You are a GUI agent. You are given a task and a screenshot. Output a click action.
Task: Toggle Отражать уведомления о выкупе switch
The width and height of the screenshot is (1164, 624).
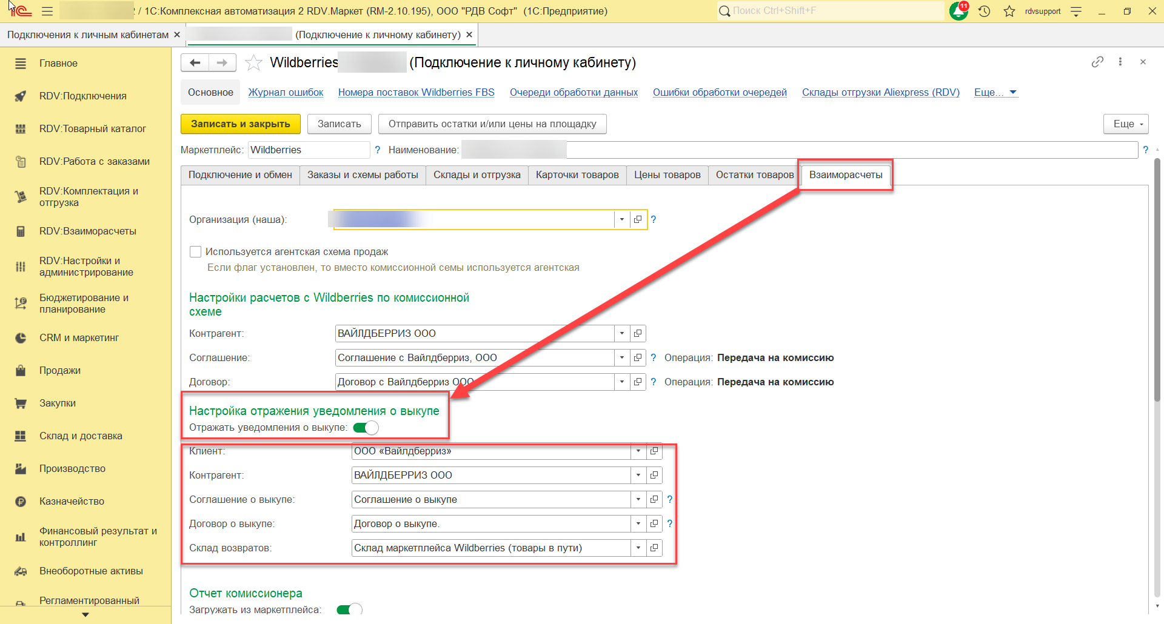(x=366, y=428)
